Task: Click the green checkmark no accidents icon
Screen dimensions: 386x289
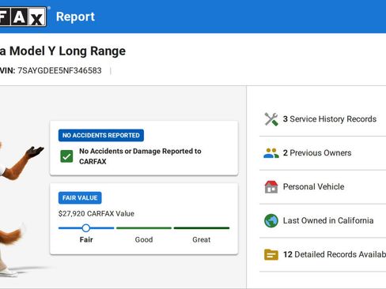Action: [66, 156]
